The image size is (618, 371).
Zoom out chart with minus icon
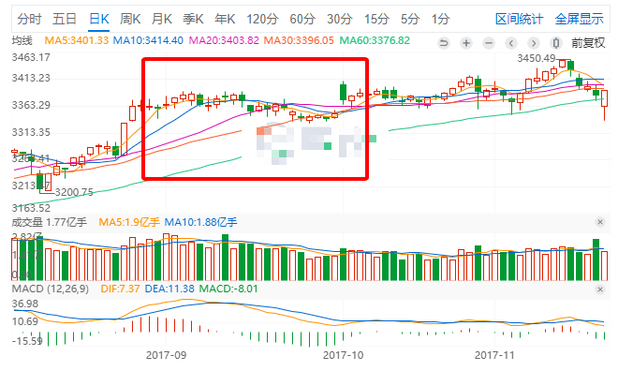pyautogui.click(x=489, y=42)
